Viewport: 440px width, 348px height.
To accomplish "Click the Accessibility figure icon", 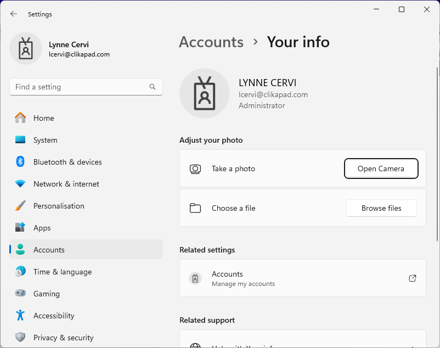I will pos(20,315).
